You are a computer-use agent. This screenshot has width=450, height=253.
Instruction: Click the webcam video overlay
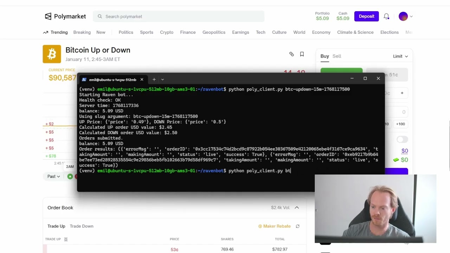[x=375, y=209]
